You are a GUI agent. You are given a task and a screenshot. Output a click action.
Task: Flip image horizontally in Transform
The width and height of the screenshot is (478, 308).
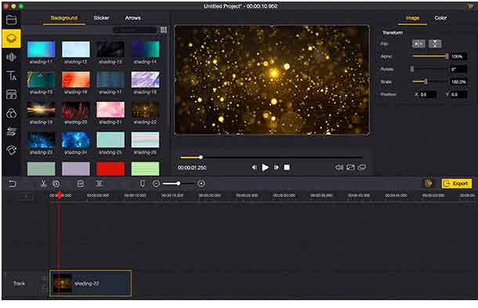[x=418, y=44]
